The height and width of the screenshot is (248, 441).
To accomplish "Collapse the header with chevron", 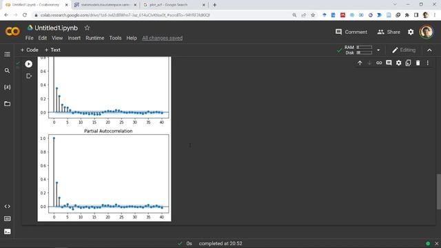I will 429,50.
